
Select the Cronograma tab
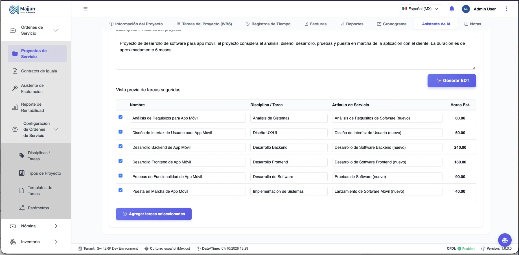point(392,24)
